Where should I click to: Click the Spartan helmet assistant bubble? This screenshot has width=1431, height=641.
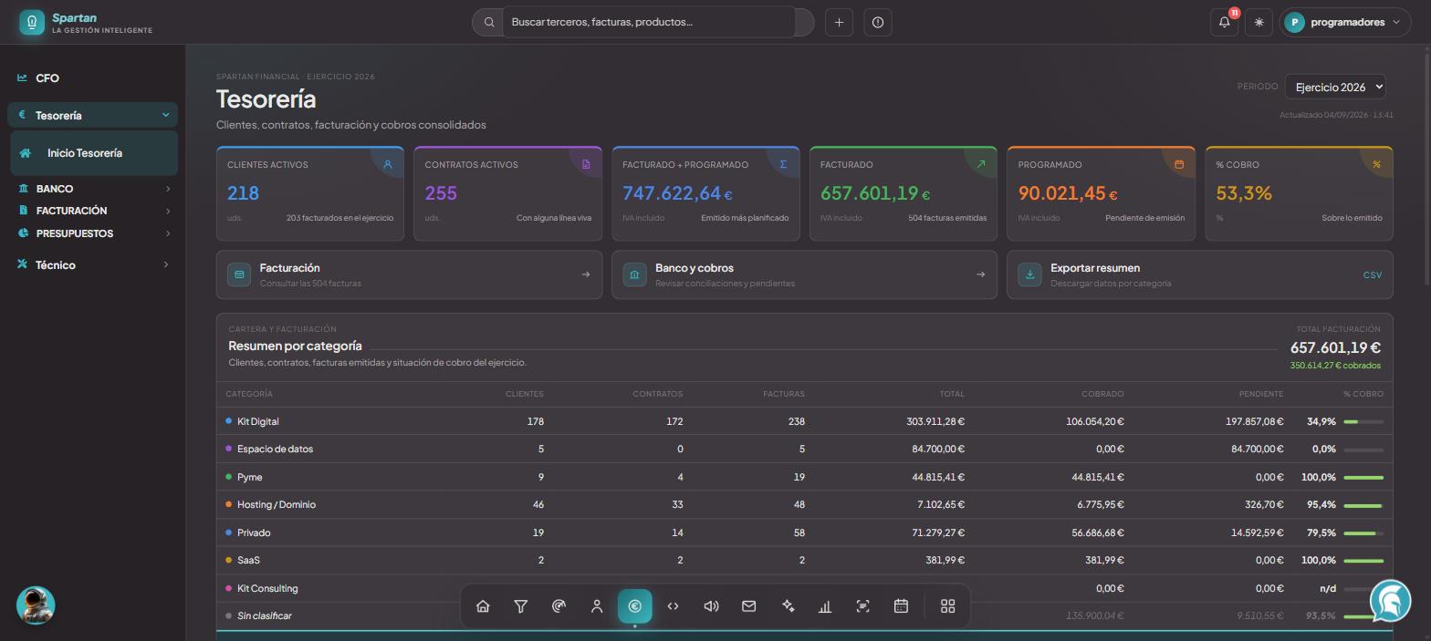(1390, 601)
